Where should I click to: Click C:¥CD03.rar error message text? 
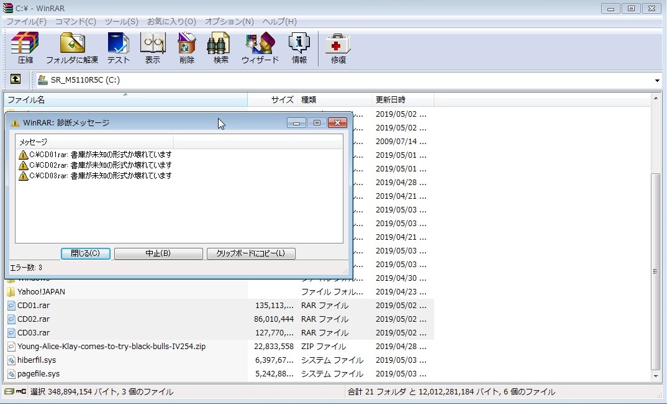coord(101,176)
